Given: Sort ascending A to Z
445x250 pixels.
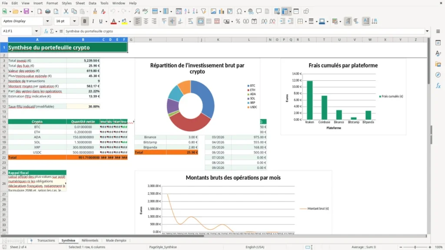Looking at the screenshot, I should pos(187,11).
